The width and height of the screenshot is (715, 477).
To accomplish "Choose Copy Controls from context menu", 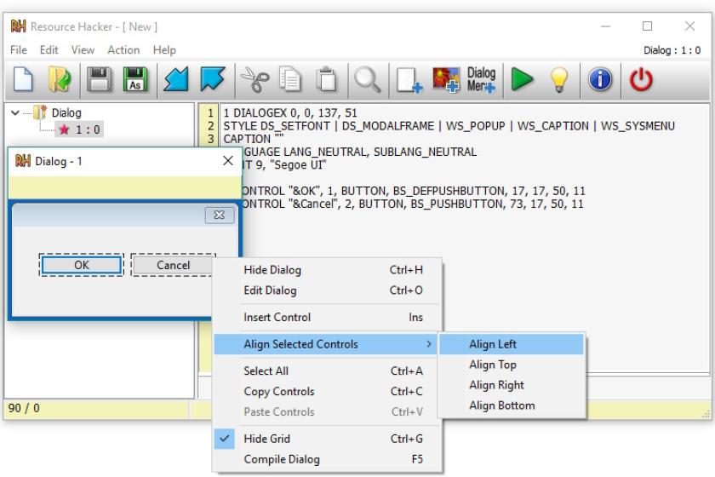I will point(327,392).
